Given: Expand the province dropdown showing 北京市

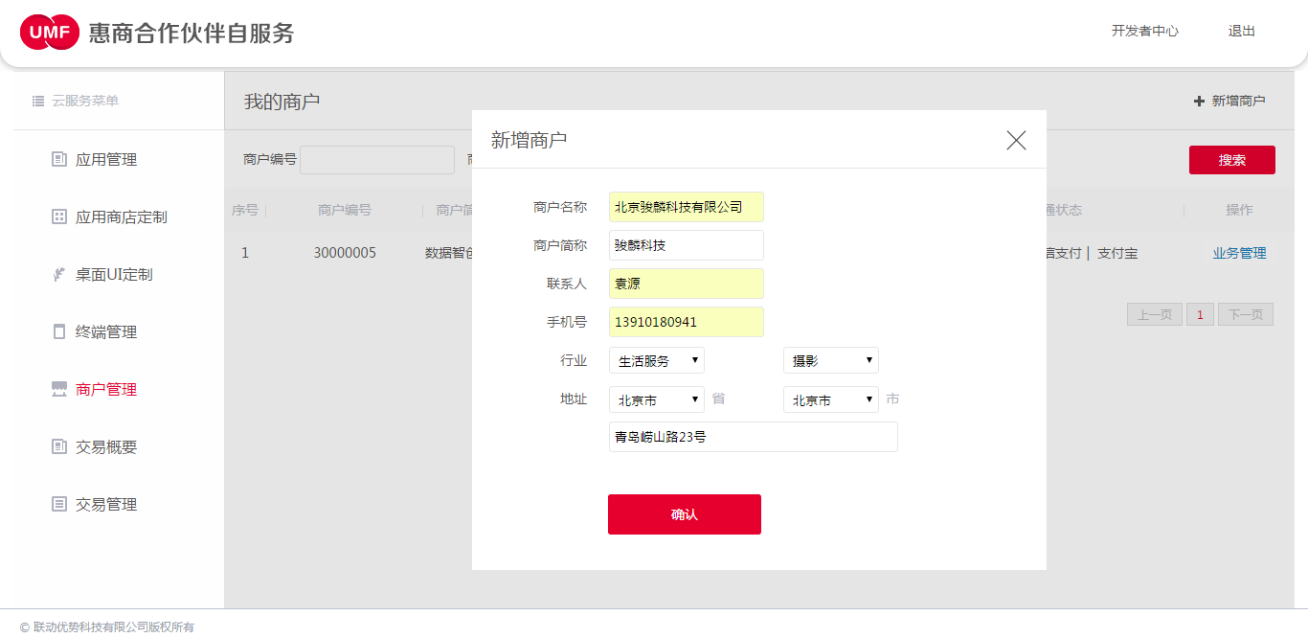Looking at the screenshot, I should pos(656,399).
